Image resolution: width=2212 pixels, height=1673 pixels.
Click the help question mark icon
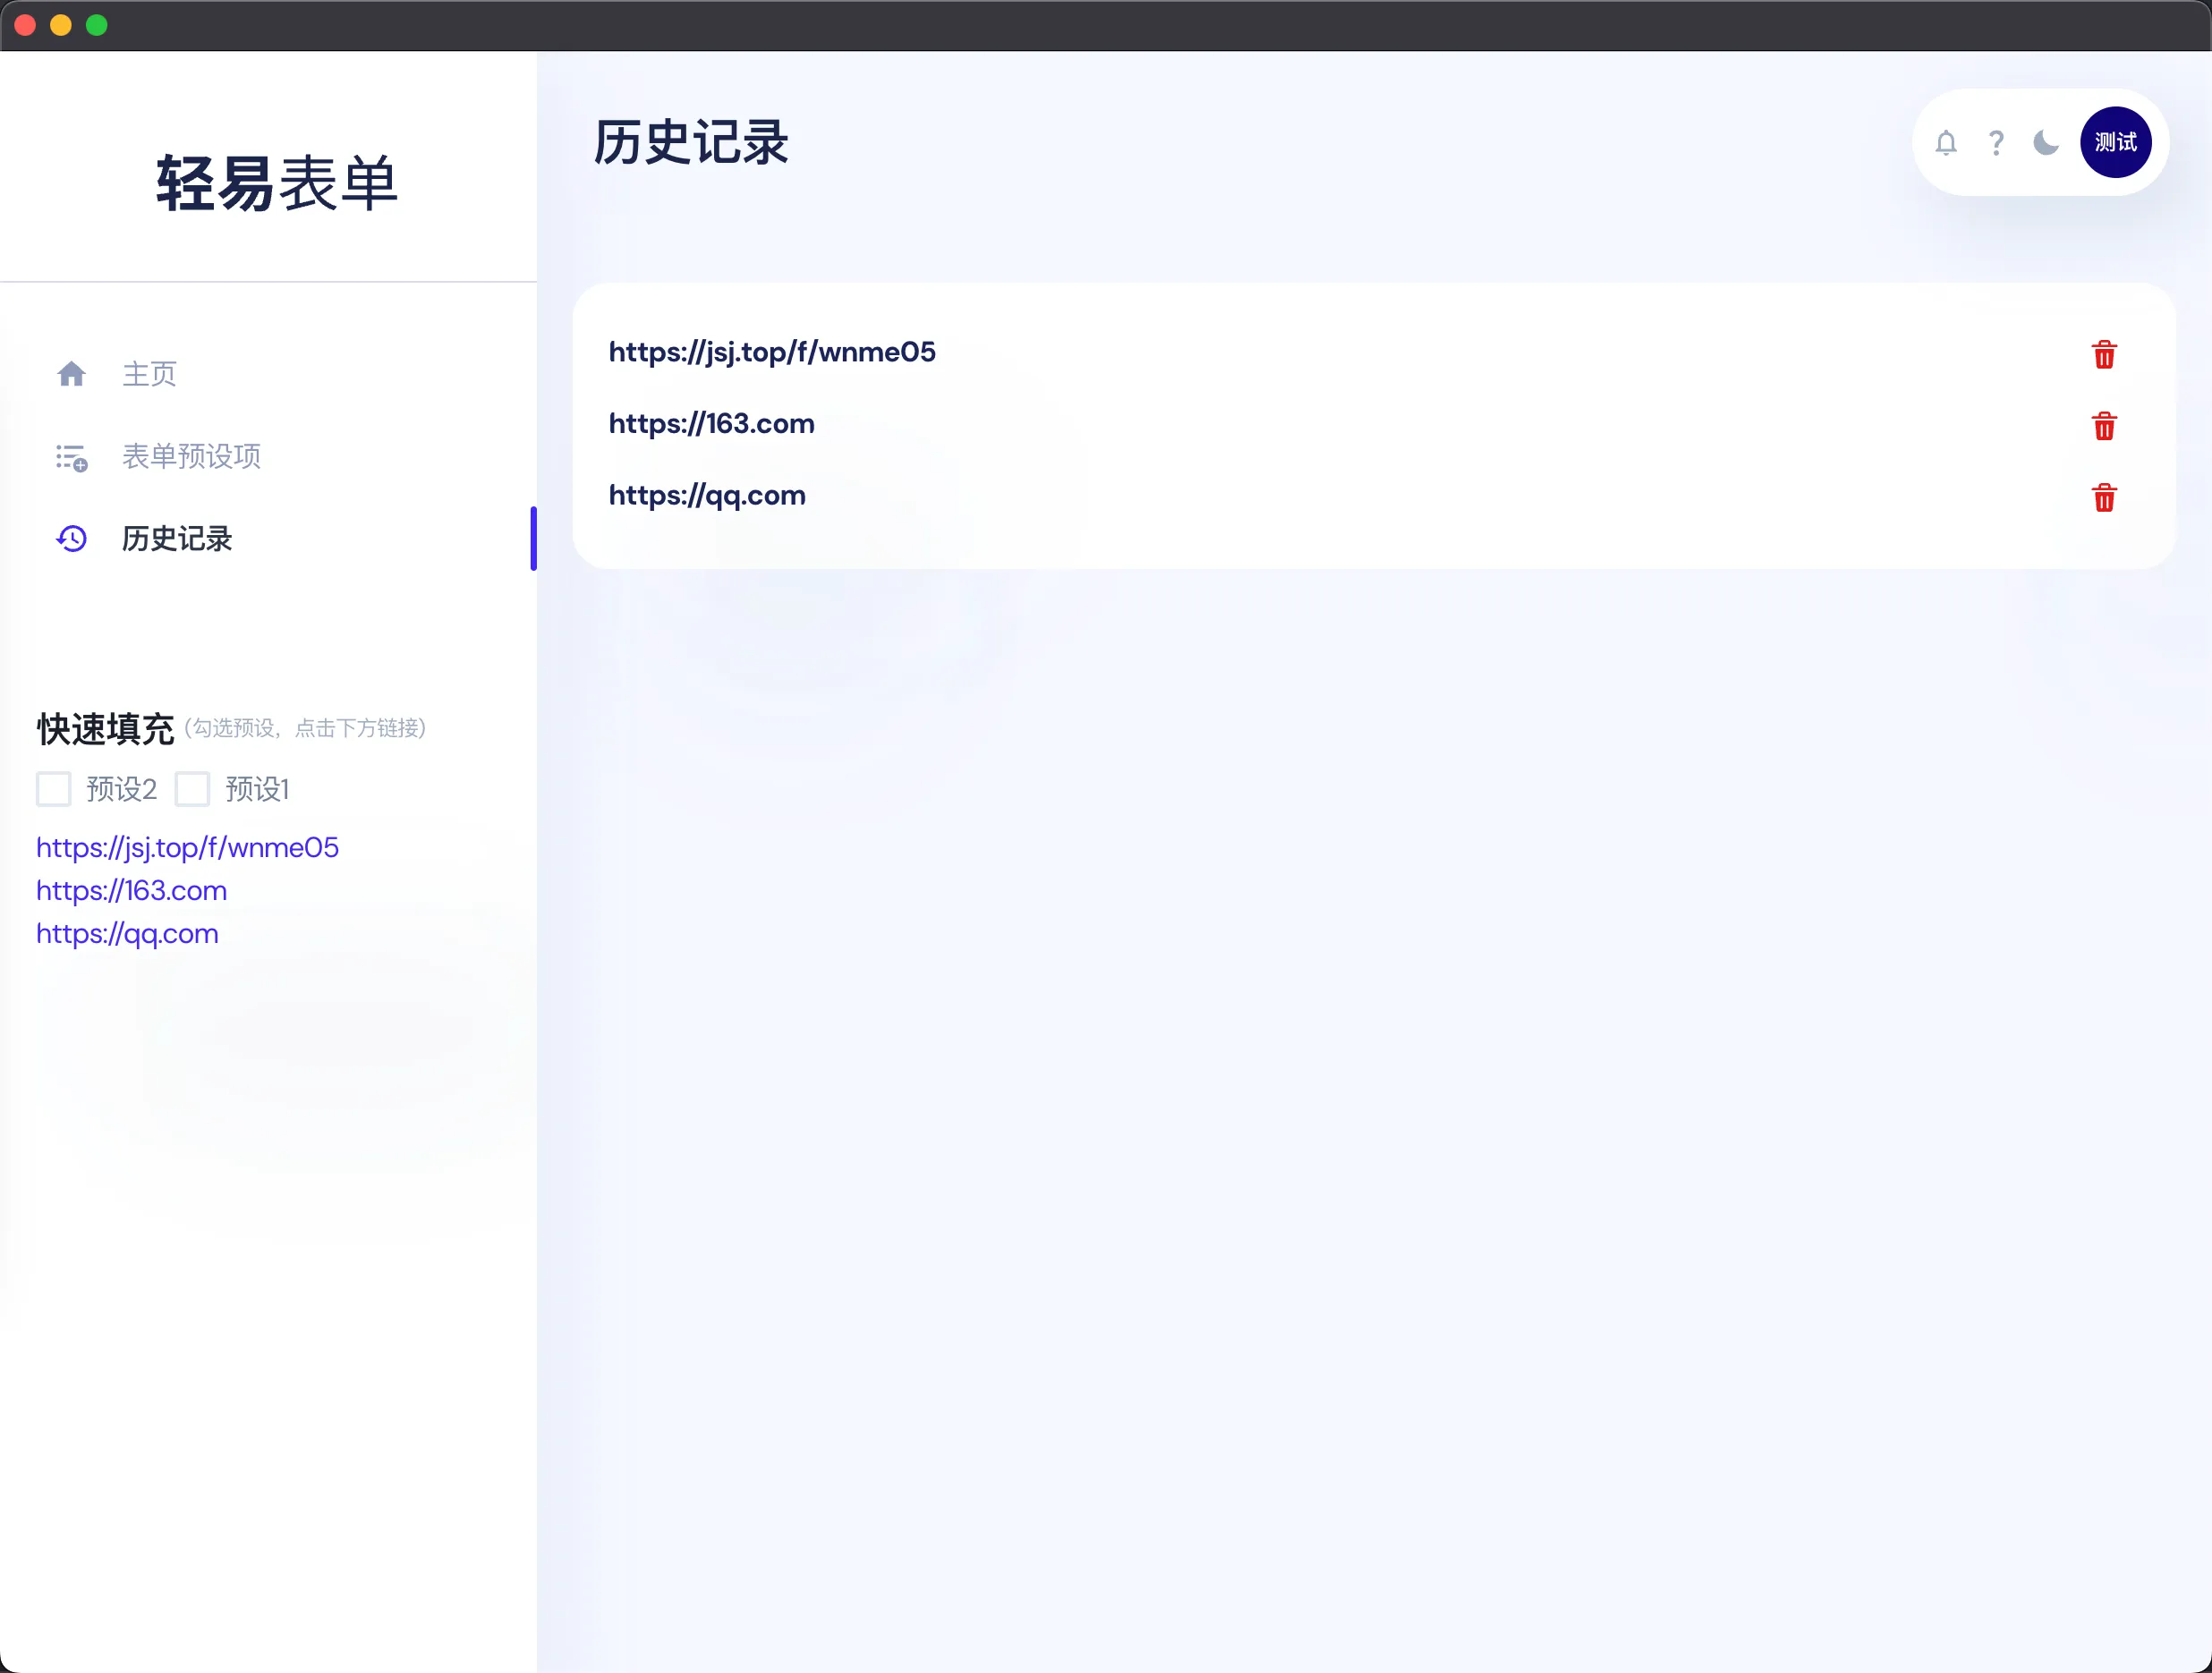[x=1996, y=142]
